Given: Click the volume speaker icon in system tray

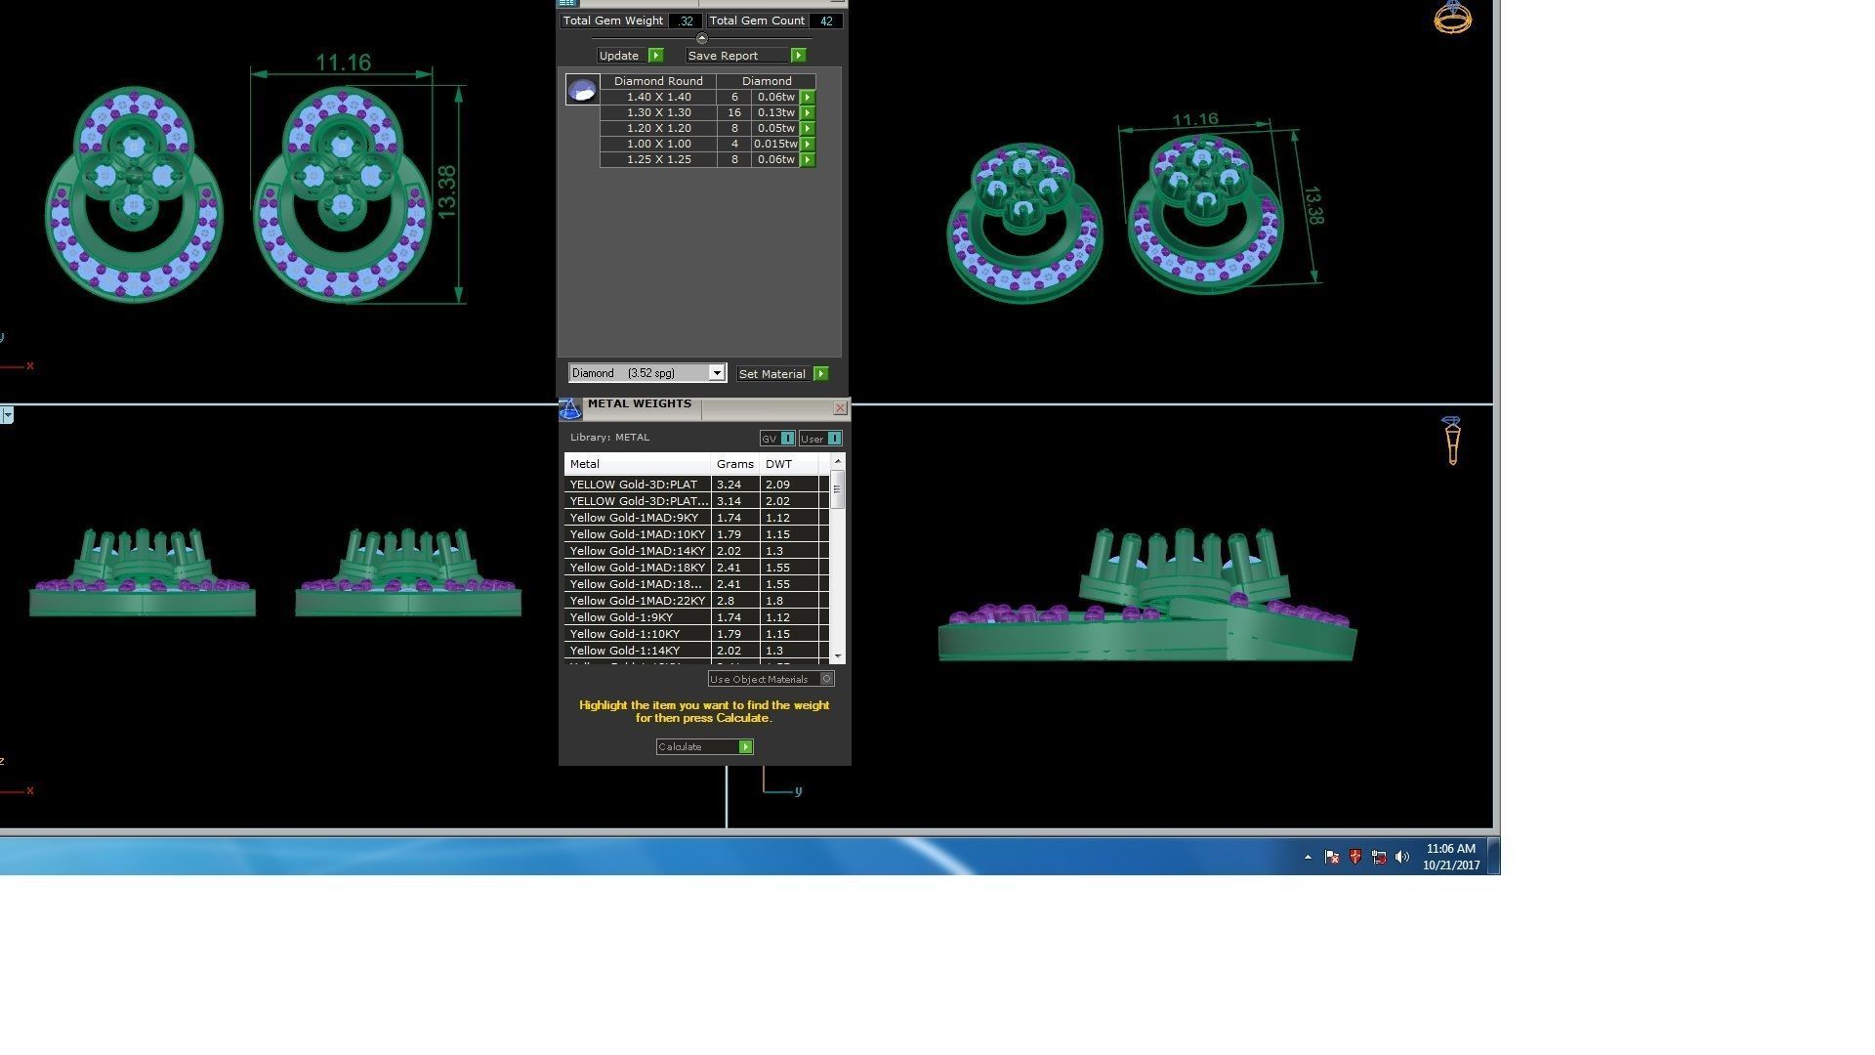Looking at the screenshot, I should coord(1402,857).
